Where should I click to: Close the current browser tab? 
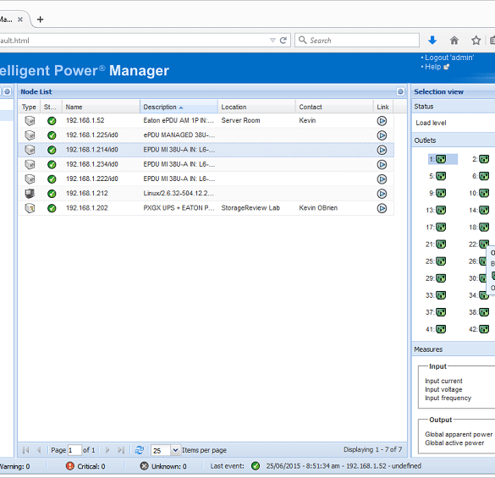20,19
